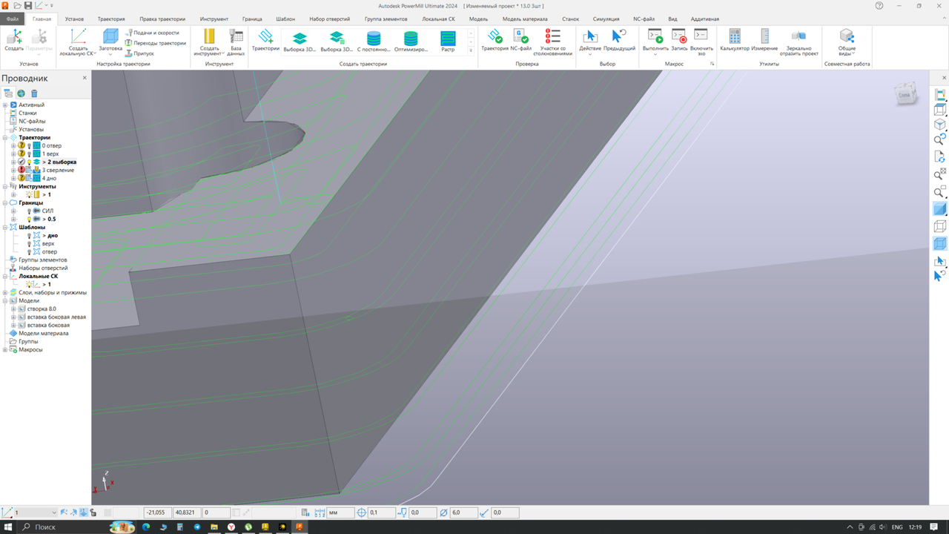949x534 pixels.
Task: Verify toolpath (Траектория) check icon
Action: [x=495, y=40]
